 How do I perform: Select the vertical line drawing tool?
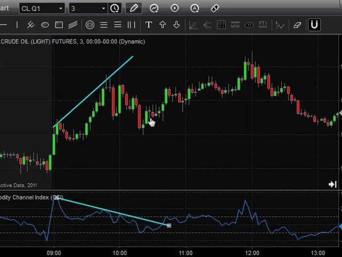17,25
